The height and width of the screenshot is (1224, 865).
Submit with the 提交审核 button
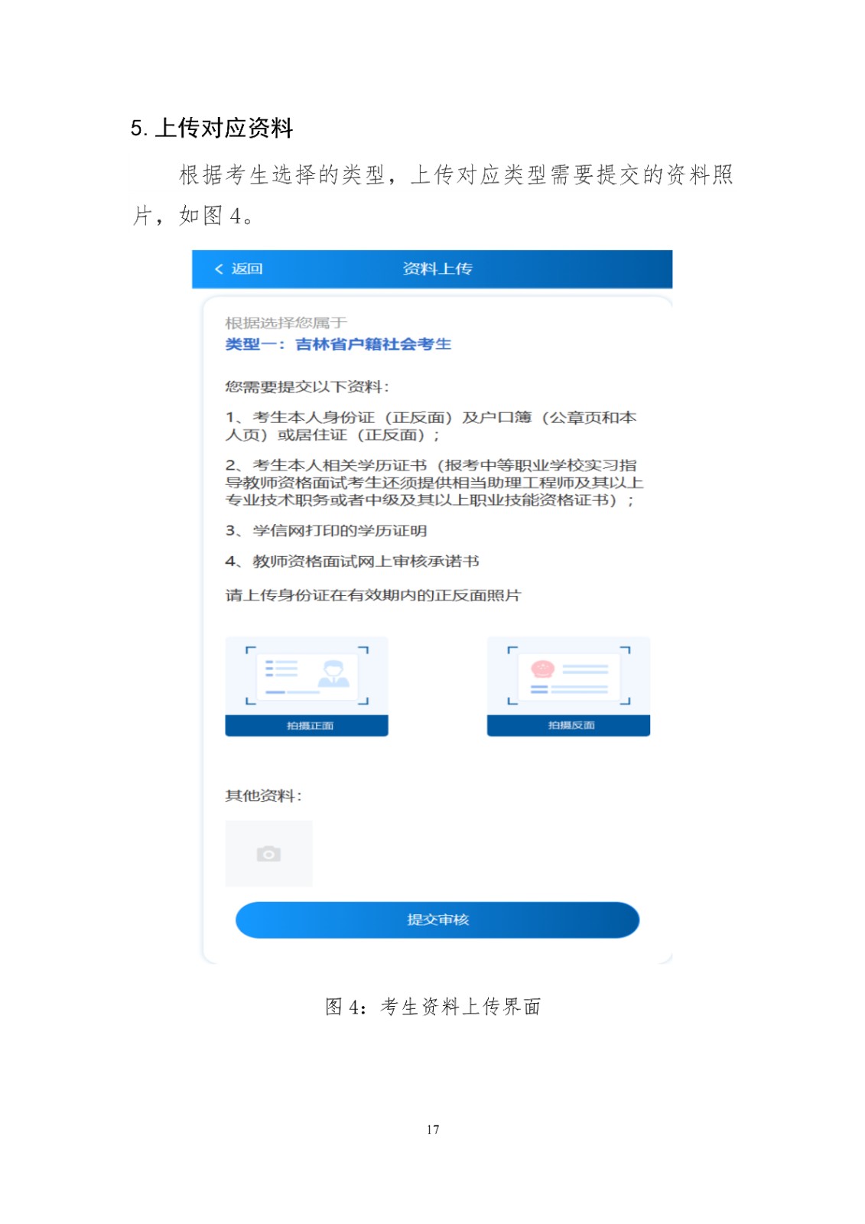(437, 920)
